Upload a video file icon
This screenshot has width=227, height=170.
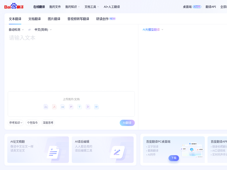click(x=88, y=107)
